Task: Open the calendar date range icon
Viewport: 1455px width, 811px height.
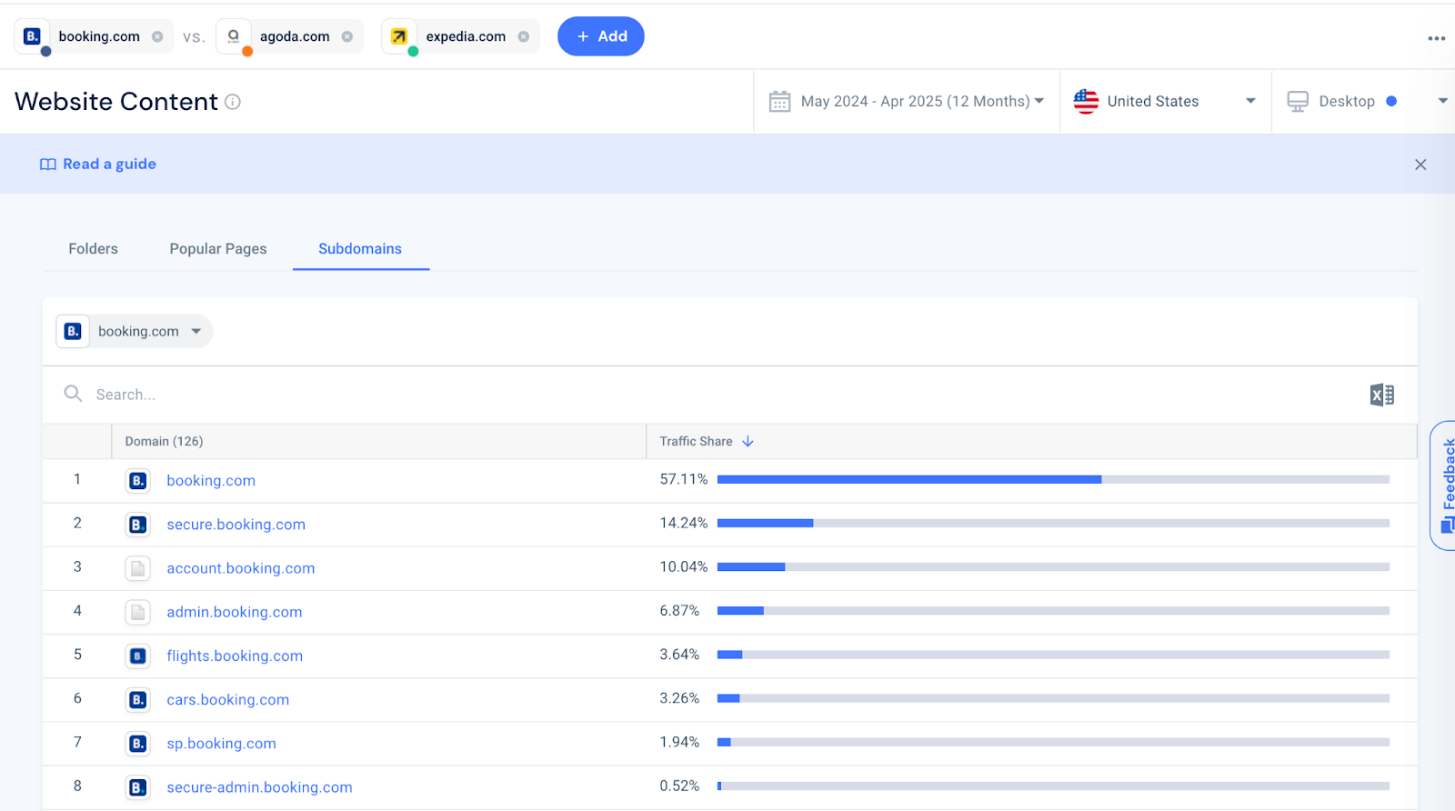Action: coord(780,101)
